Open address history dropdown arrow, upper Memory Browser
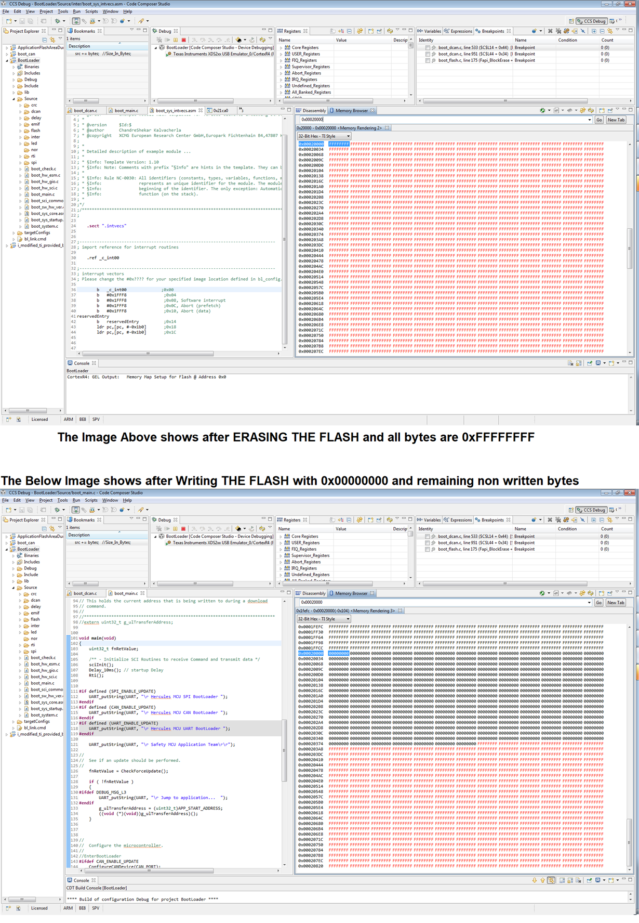 tap(590, 120)
